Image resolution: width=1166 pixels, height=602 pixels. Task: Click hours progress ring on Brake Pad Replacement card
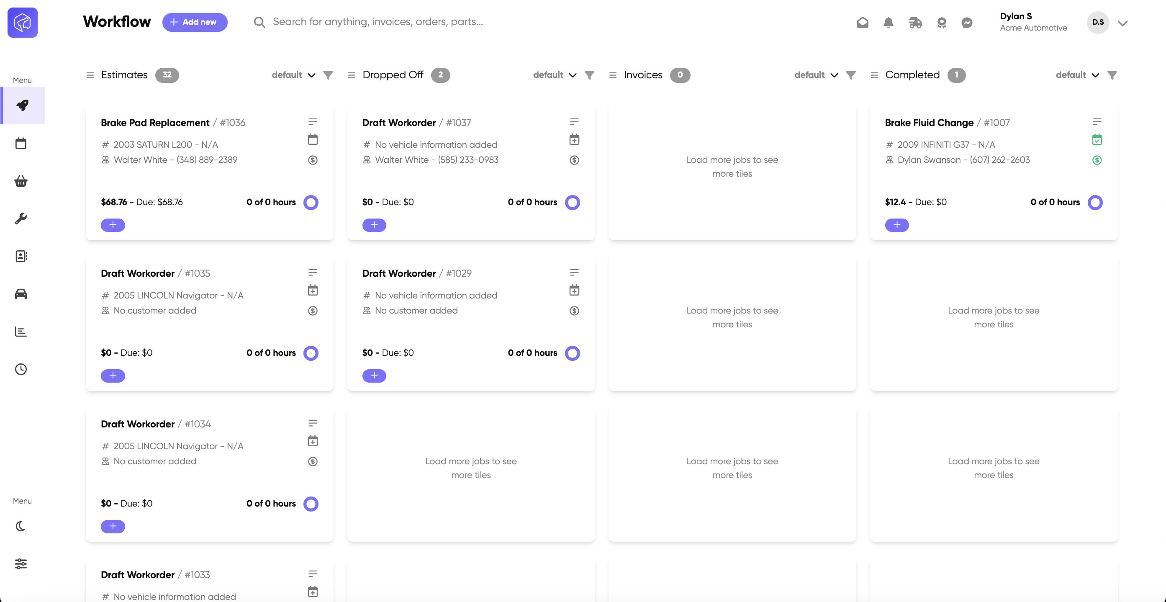(311, 202)
